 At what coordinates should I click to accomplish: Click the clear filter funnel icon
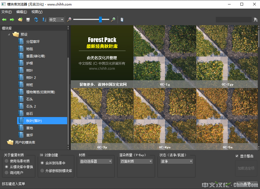coord(256,20)
